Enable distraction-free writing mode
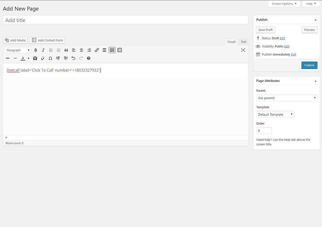 click(243, 50)
